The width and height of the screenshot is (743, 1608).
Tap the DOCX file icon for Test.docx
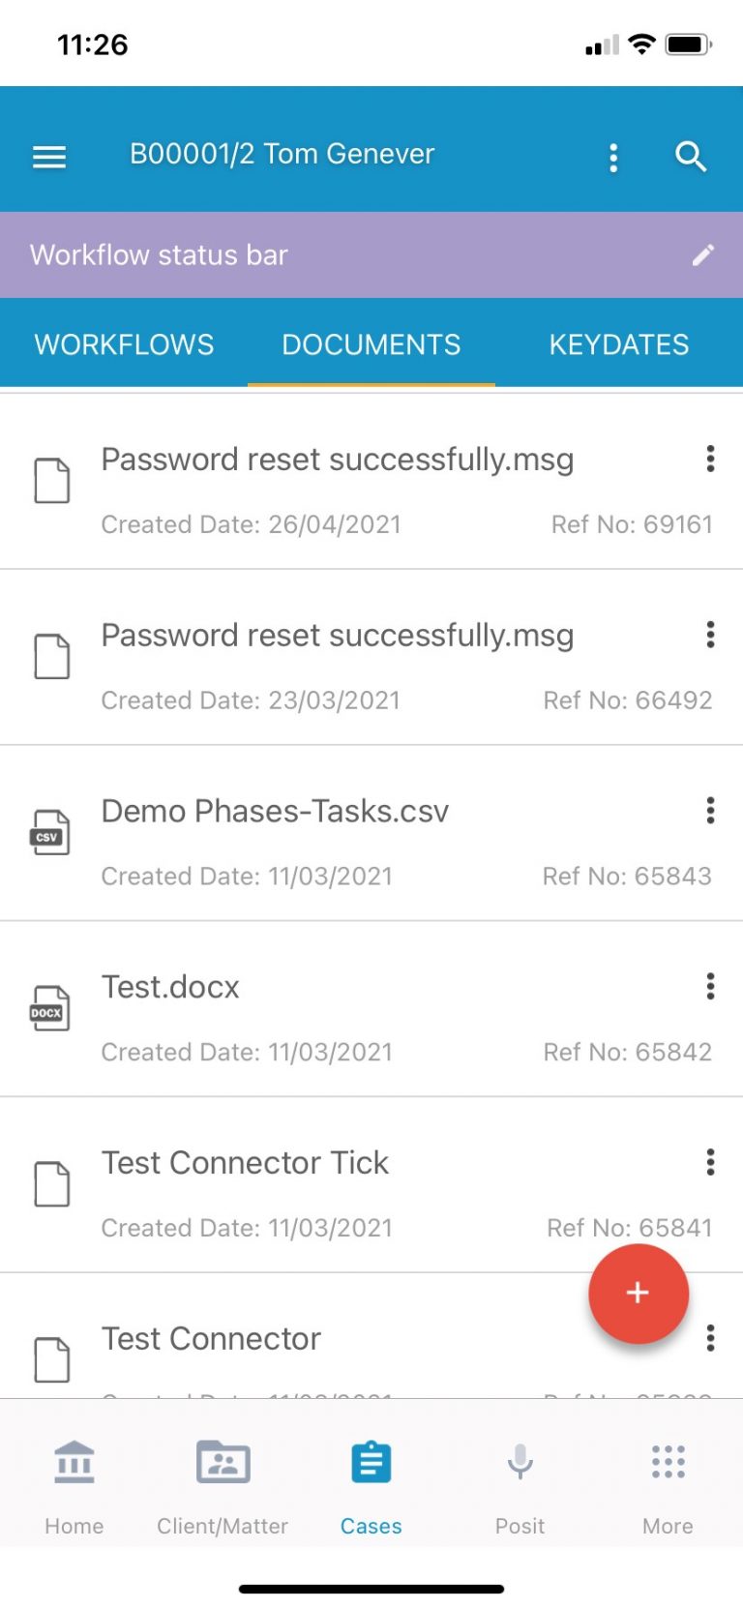coord(50,1007)
